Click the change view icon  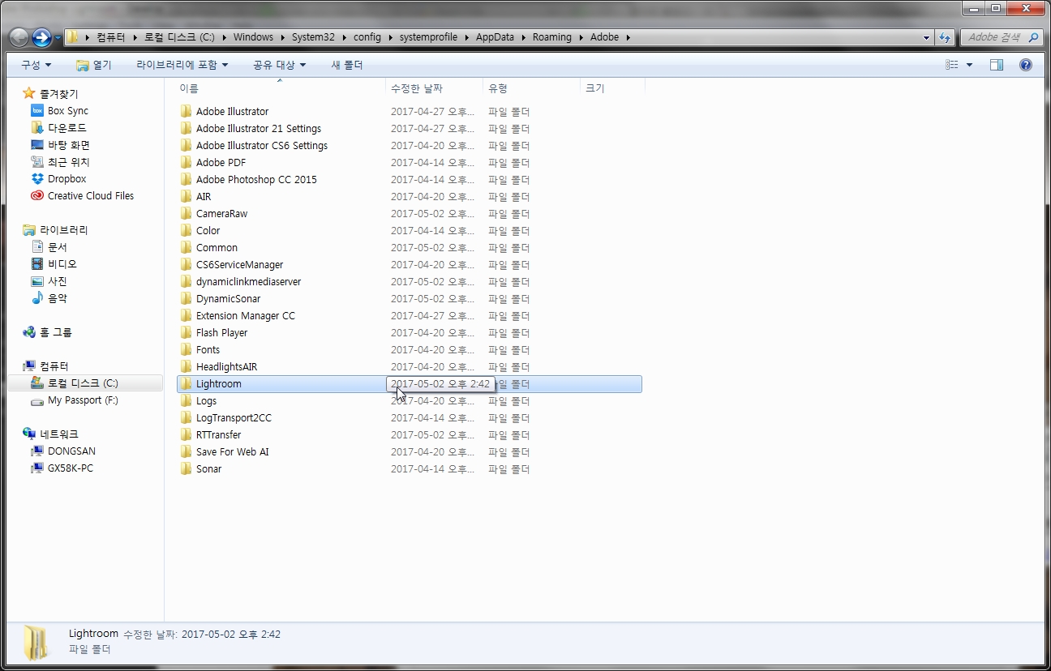(952, 65)
